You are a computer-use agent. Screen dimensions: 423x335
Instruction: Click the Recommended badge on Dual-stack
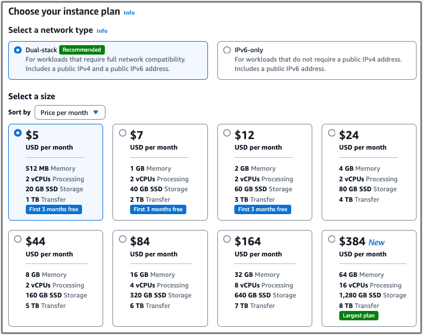pos(82,50)
